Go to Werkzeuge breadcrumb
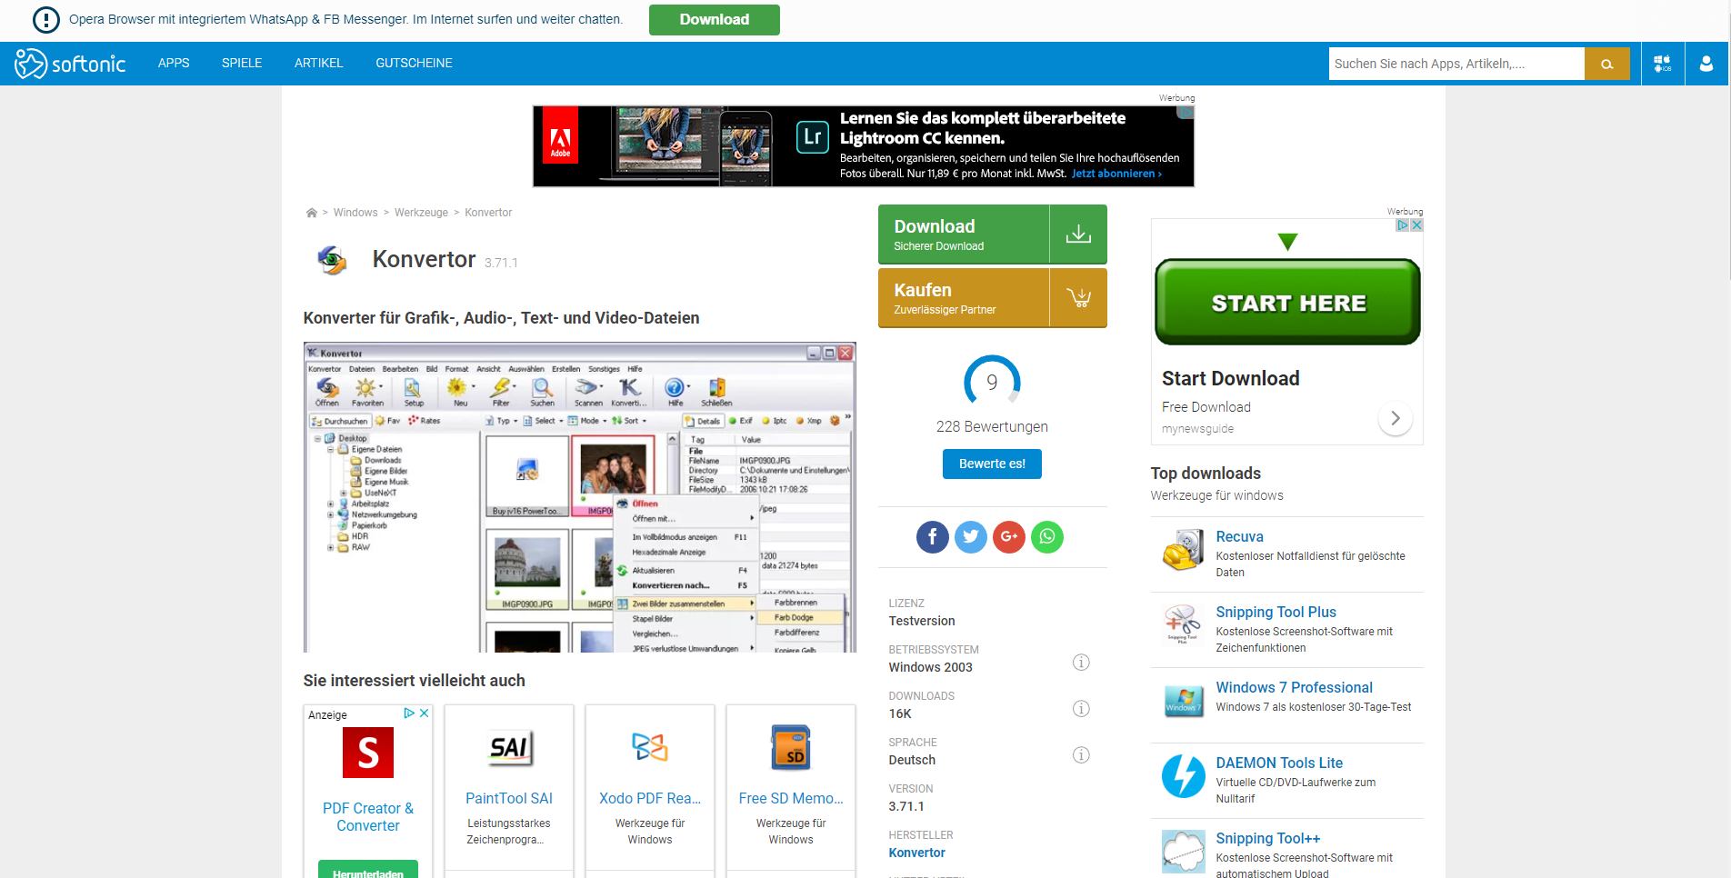The width and height of the screenshot is (1731, 878). pyautogui.click(x=421, y=213)
